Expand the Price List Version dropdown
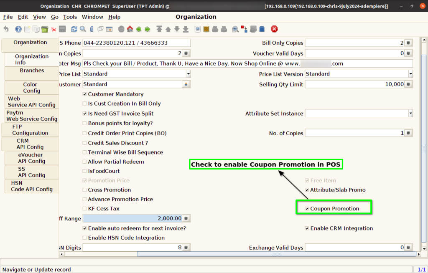The width and height of the screenshot is (428, 273). [410, 74]
